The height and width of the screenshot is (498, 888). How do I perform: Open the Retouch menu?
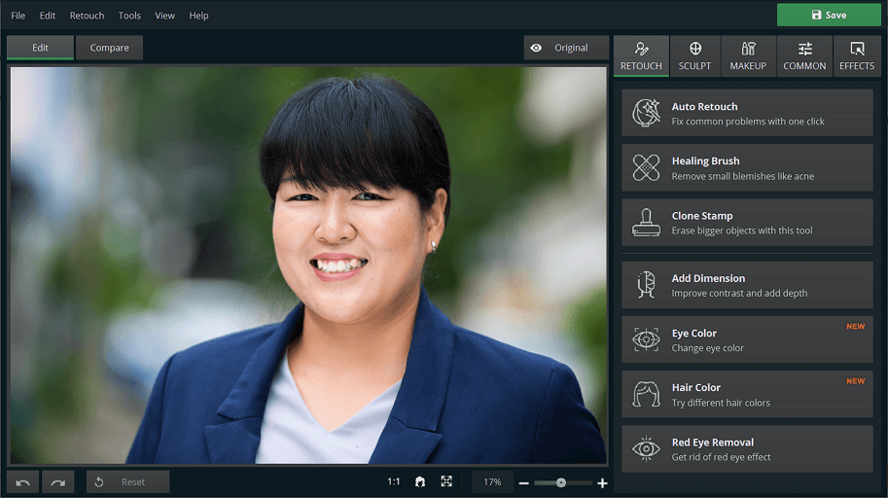tap(87, 16)
